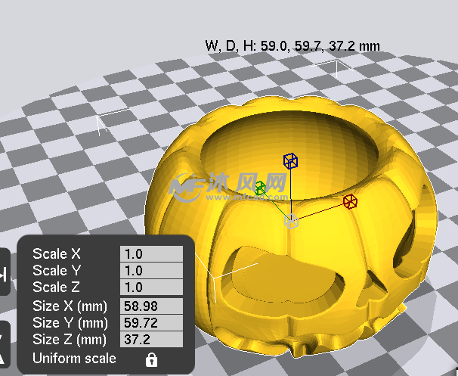Click the green Y-axis scale handle

[x=259, y=188]
